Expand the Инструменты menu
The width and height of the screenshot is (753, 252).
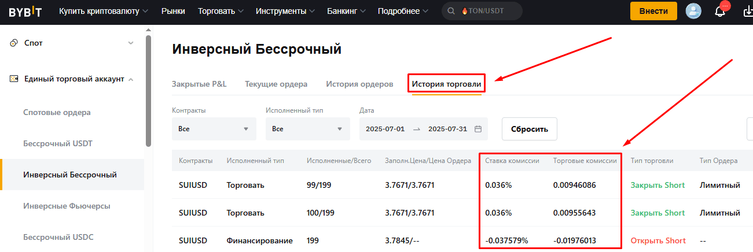pos(285,11)
